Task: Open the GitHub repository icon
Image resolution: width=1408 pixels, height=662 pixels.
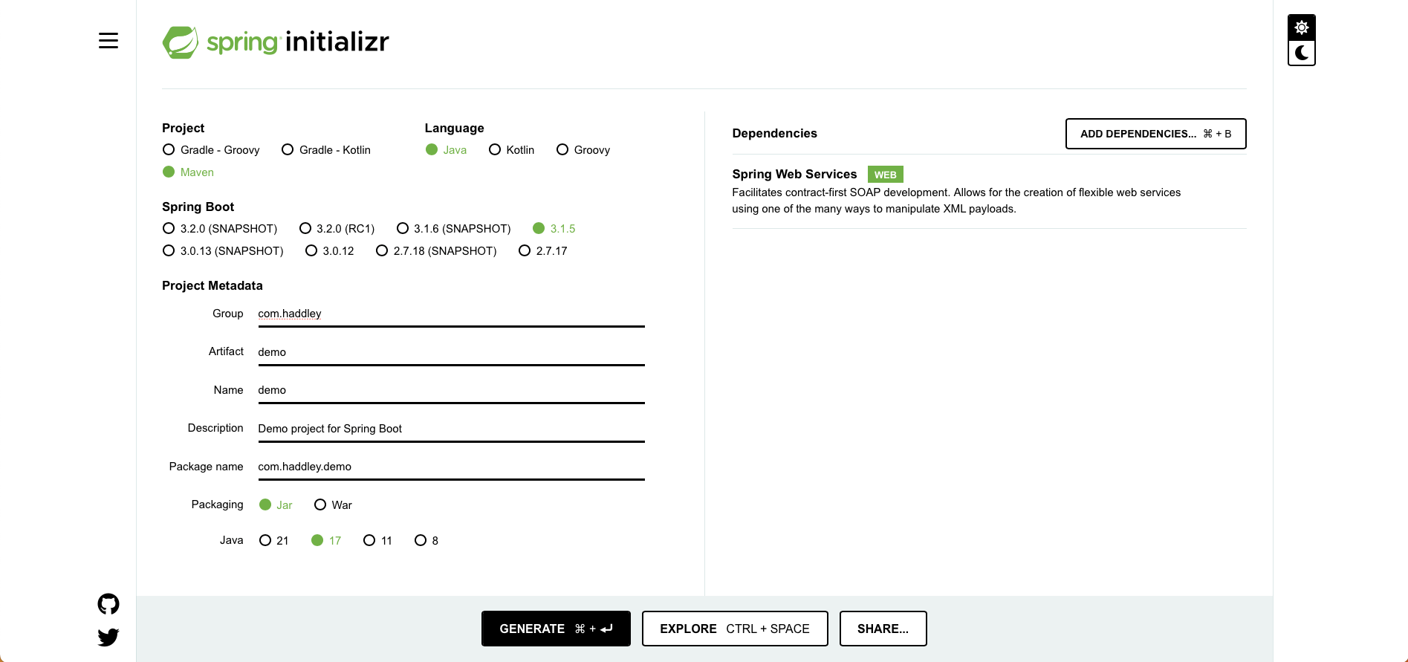Action: 108,604
